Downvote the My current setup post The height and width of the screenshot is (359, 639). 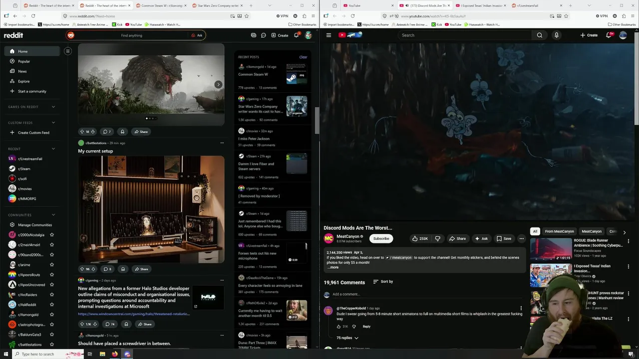click(93, 269)
